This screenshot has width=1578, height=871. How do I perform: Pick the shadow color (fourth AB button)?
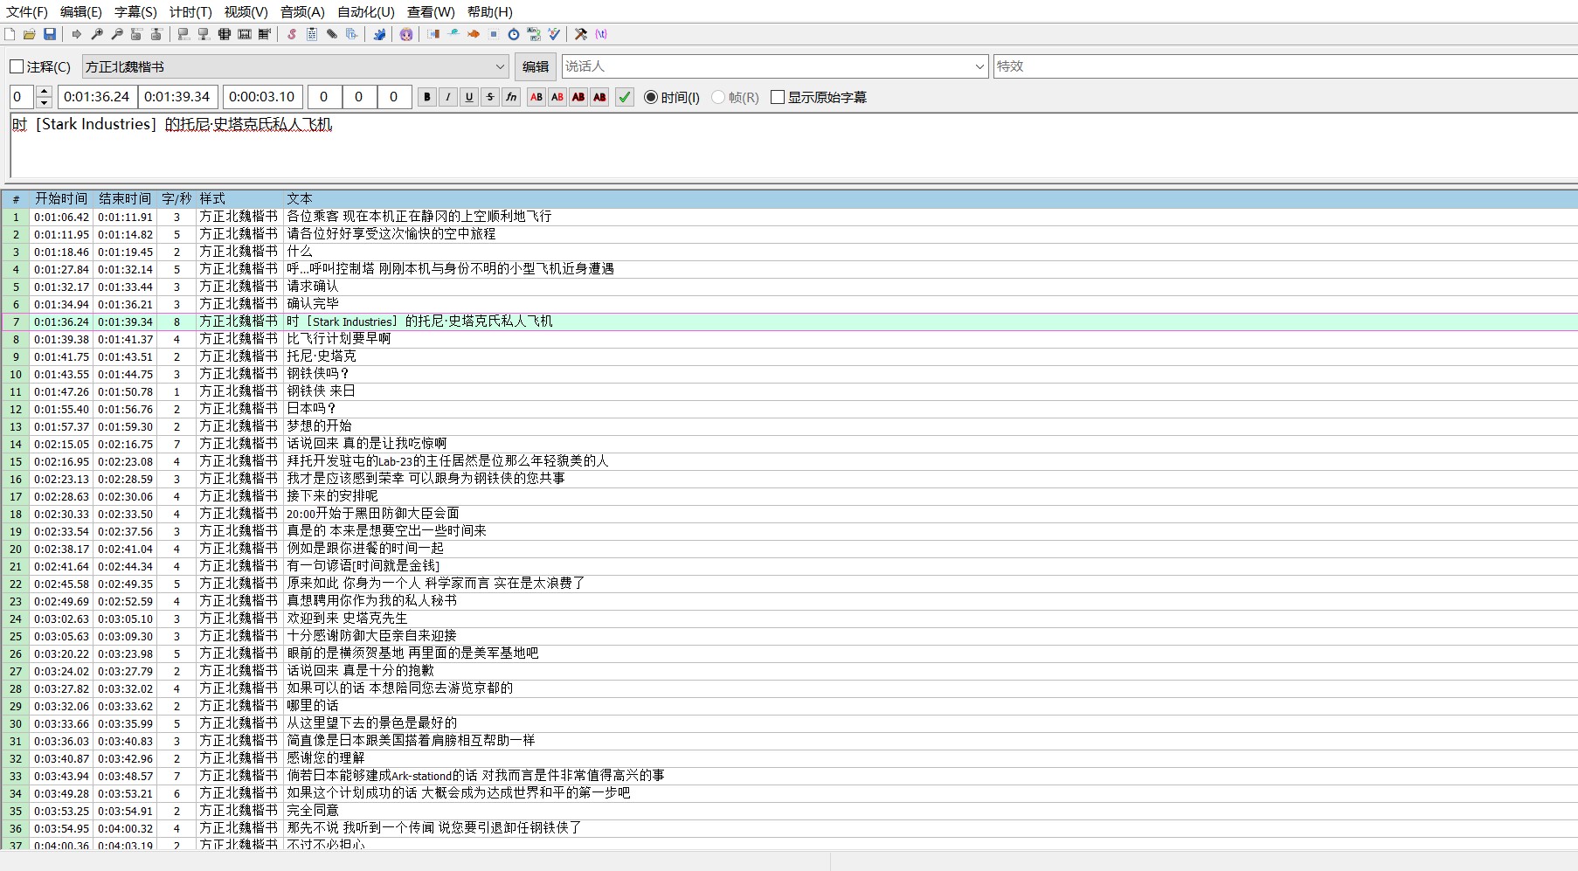pyautogui.click(x=599, y=97)
